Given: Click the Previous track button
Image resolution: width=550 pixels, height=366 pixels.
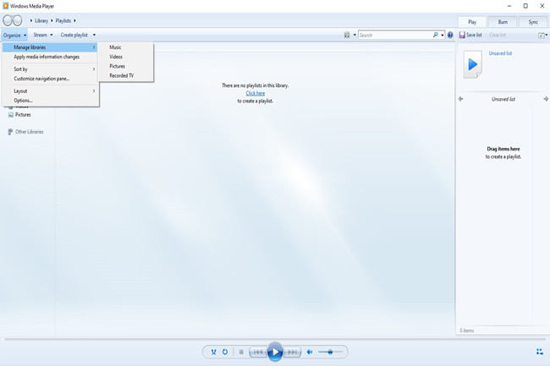Looking at the screenshot, I should point(257,352).
